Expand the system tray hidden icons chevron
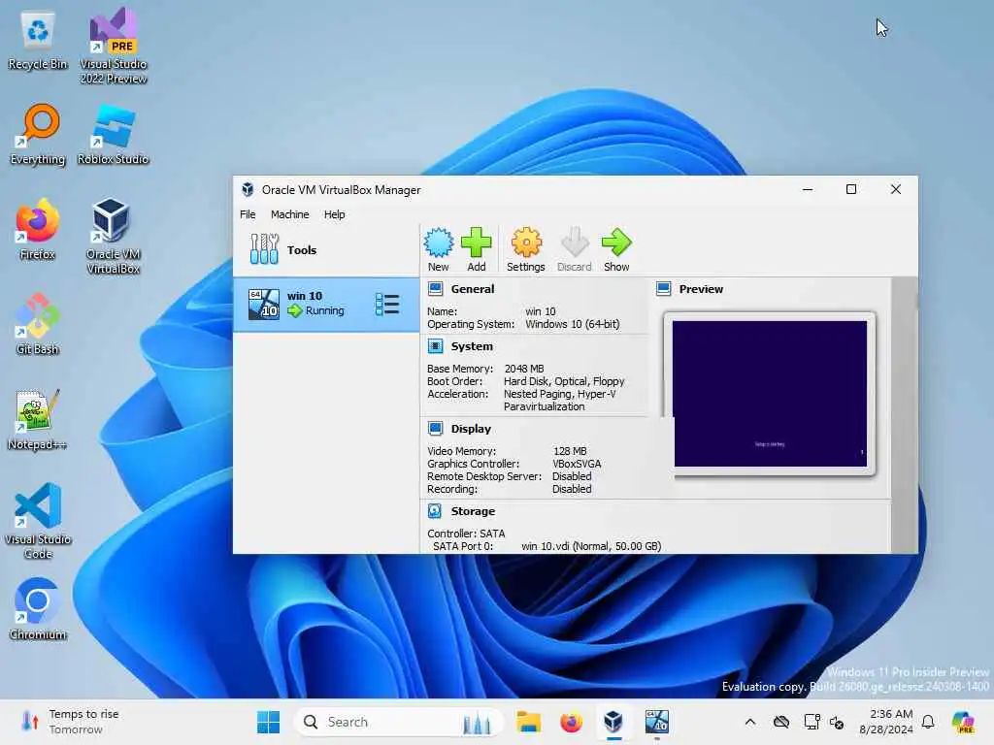Screen dimensions: 994x745 (x=750, y=722)
